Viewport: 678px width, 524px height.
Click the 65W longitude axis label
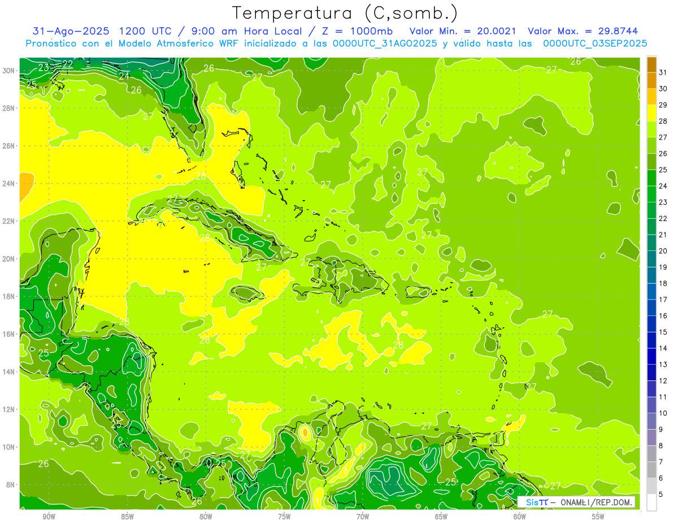click(441, 517)
